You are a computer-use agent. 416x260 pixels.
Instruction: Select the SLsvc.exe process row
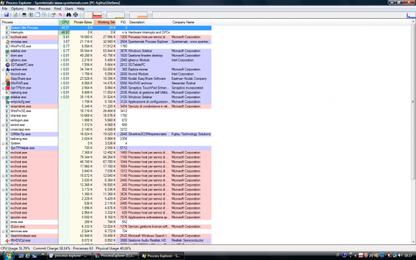coord(106,227)
